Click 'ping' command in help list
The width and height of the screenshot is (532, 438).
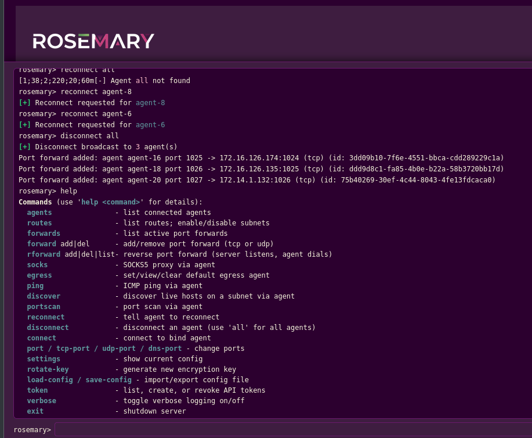[35, 286]
